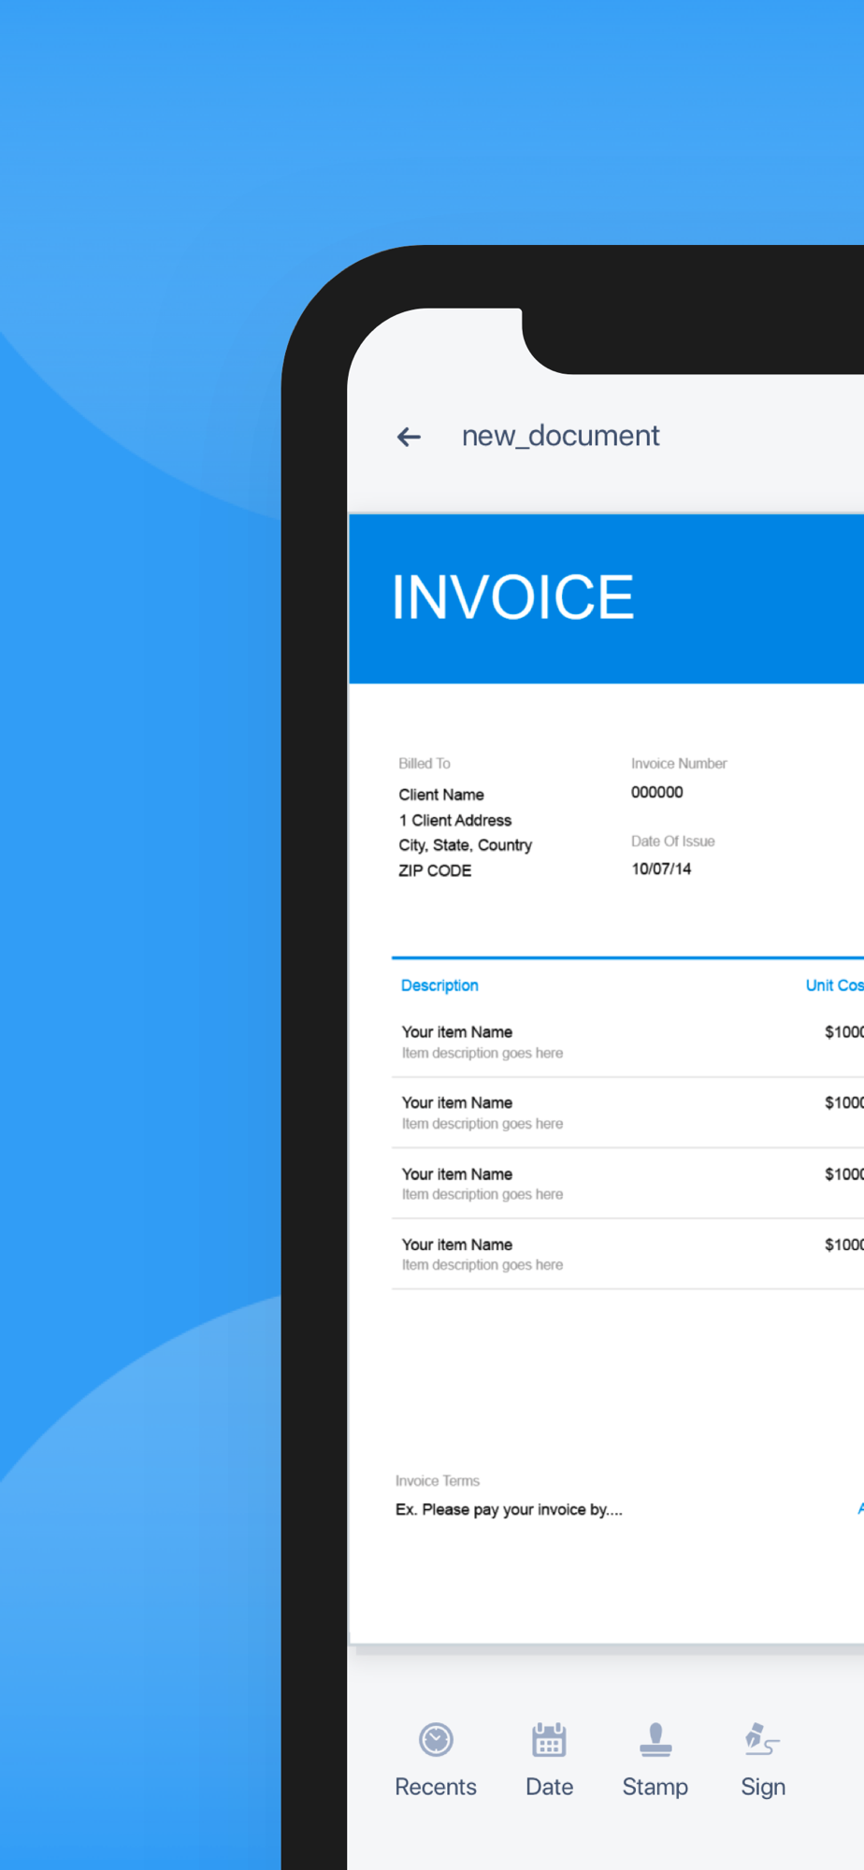The image size is (864, 1870).
Task: Select the Date calendar icon
Action: click(549, 1739)
